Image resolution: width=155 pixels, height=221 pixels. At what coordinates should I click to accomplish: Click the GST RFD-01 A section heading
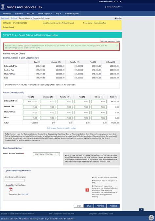30,35
